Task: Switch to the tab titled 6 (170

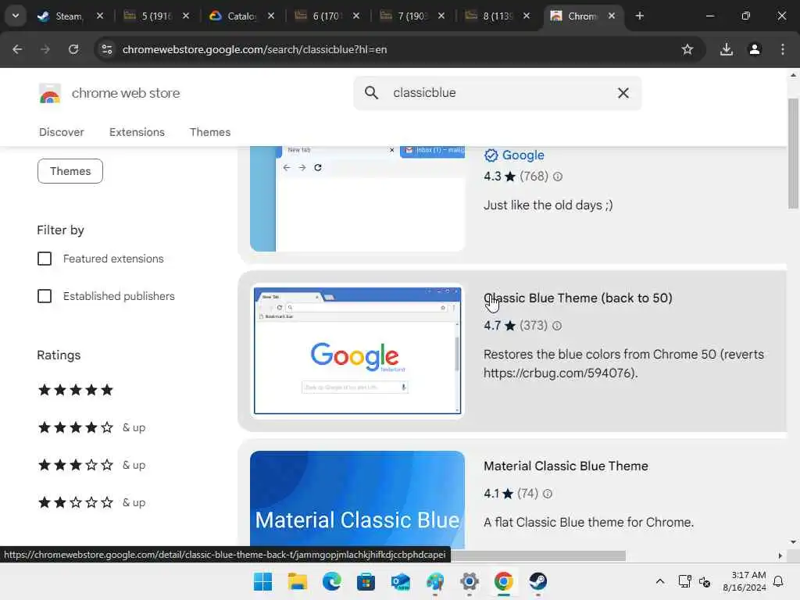Action: 319,16
